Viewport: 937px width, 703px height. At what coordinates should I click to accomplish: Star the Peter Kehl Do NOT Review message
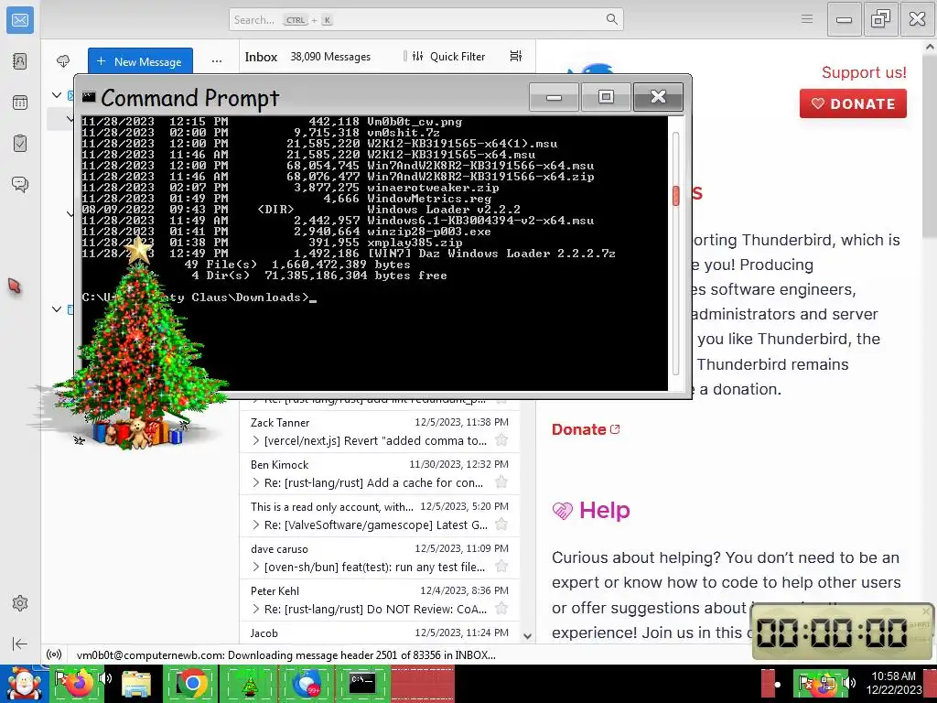tap(501, 609)
